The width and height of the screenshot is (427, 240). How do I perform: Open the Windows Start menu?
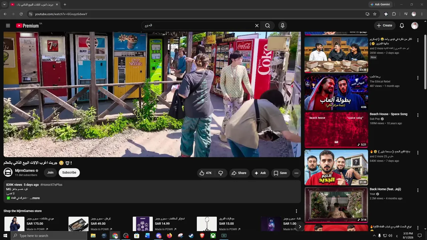5,236
